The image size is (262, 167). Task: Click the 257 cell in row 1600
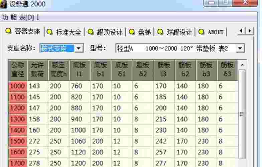click(x=164, y=152)
